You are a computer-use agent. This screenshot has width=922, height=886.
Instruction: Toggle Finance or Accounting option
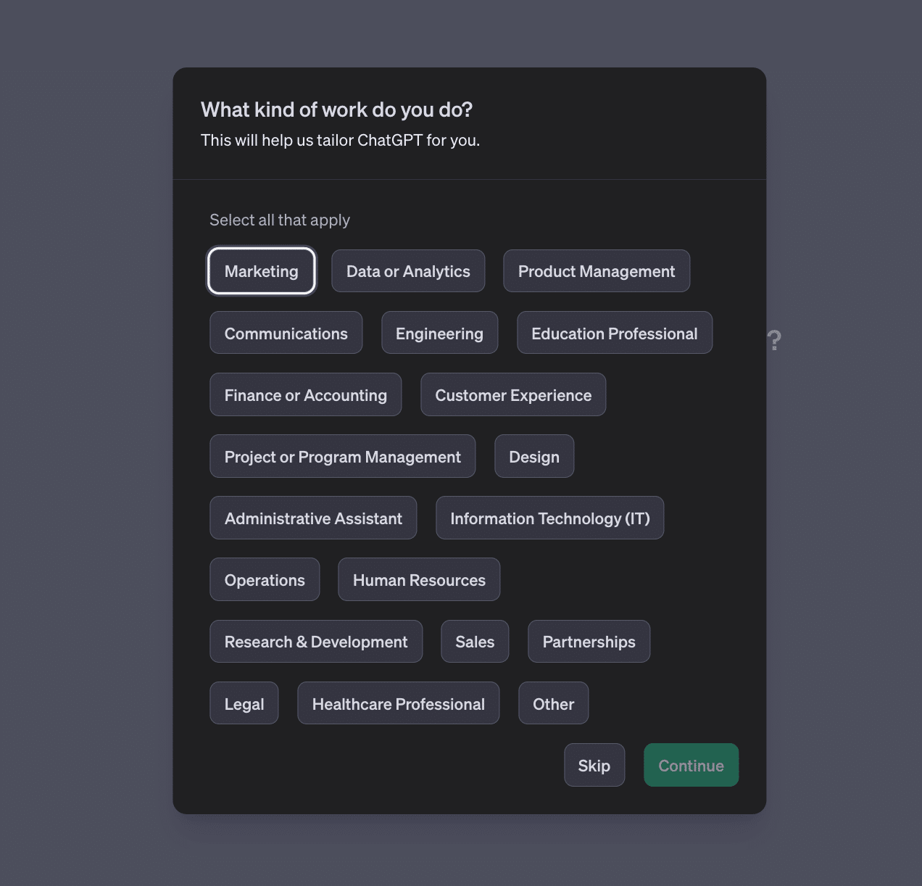pyautogui.click(x=305, y=395)
